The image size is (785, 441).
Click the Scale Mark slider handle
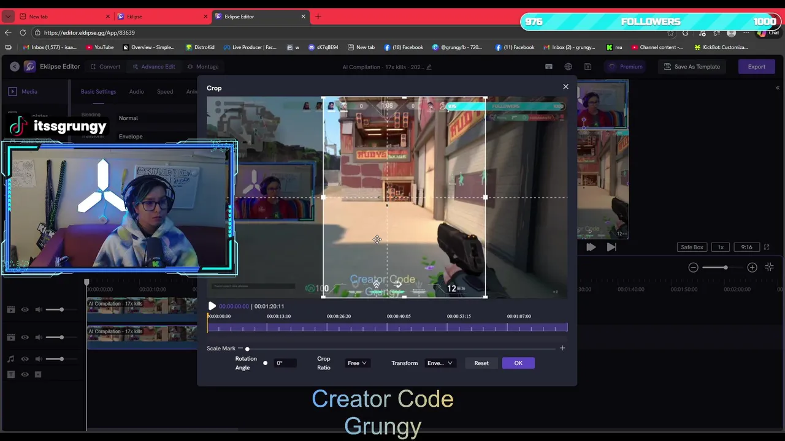coord(247,349)
